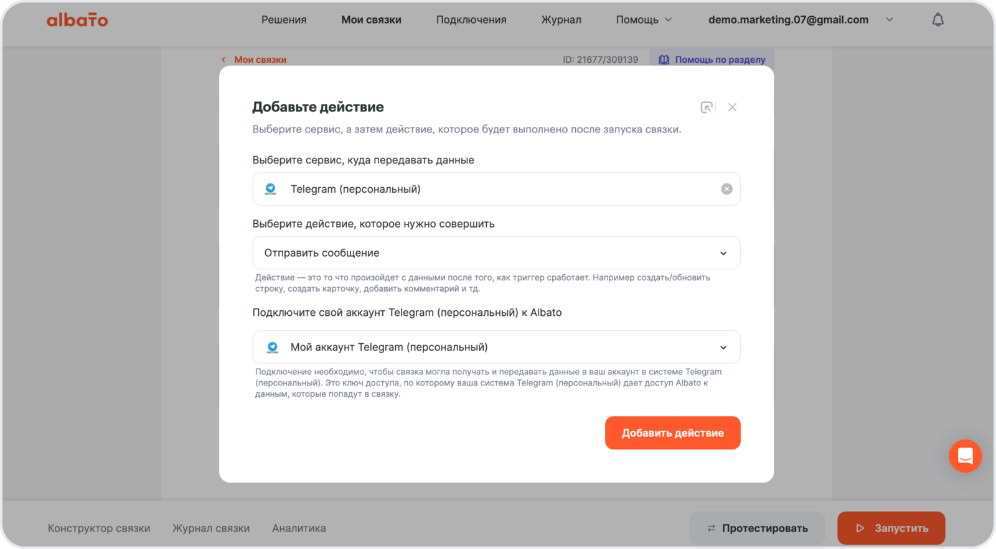Go to the Решения menu item

point(284,20)
